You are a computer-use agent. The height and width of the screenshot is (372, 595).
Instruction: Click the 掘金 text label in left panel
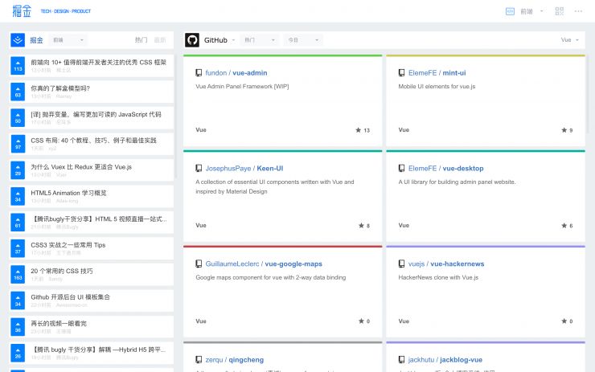36,40
